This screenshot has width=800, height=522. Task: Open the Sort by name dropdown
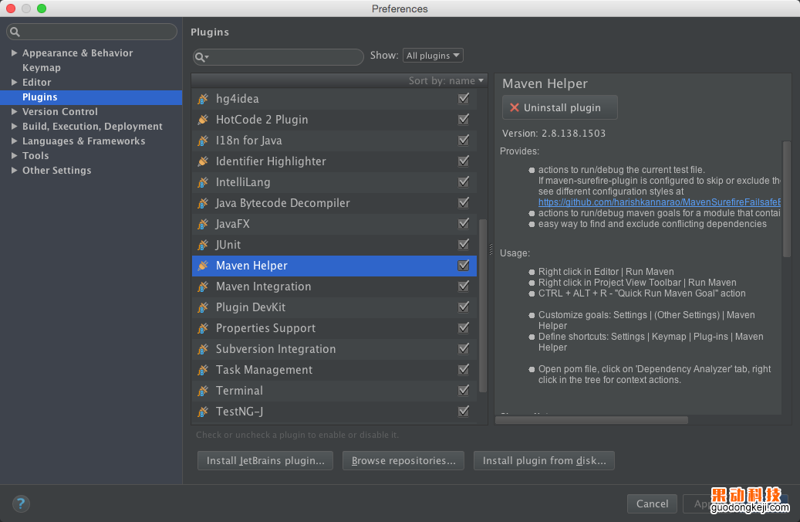coord(446,80)
